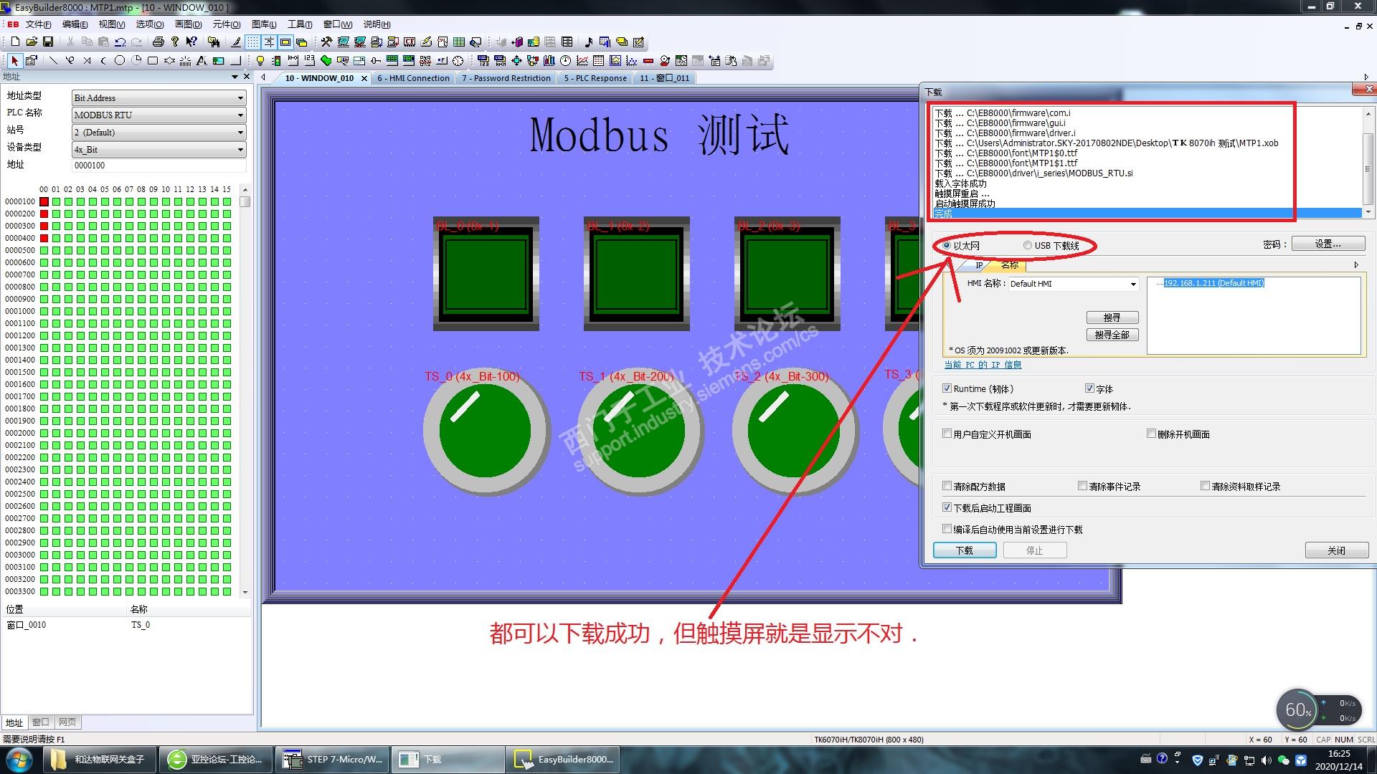Open 当前 PC 的 IP 信息 link

click(x=983, y=365)
